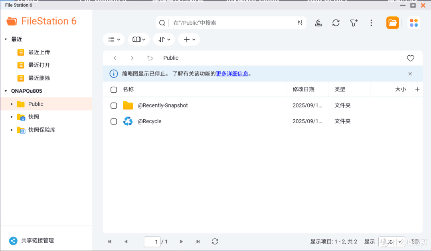Click the bottom pagination refresh icon

point(215,241)
